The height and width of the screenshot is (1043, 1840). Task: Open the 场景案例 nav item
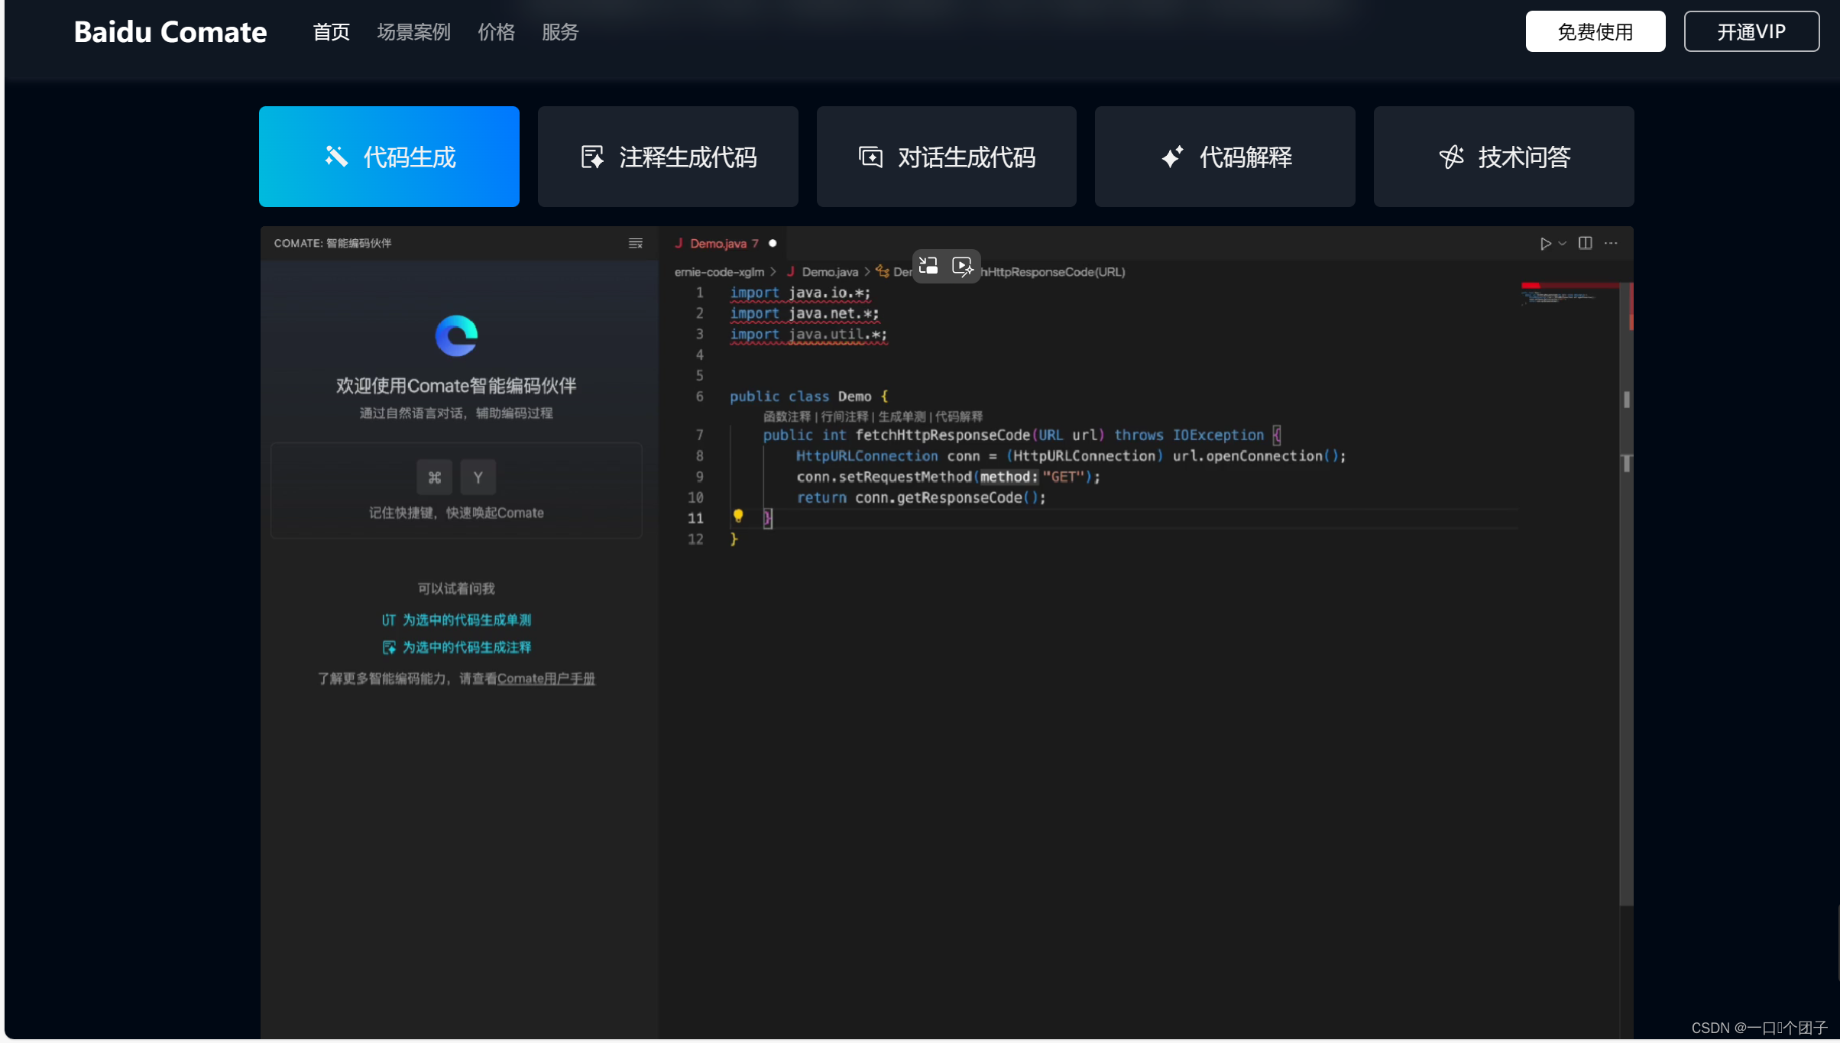413,32
